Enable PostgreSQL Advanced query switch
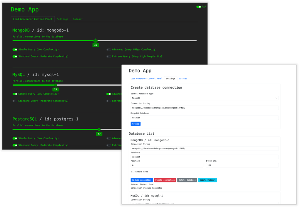 click(109, 138)
